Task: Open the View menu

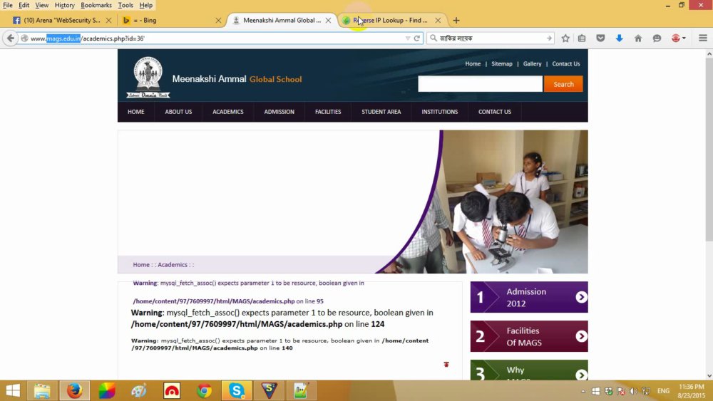Action: click(x=42, y=6)
